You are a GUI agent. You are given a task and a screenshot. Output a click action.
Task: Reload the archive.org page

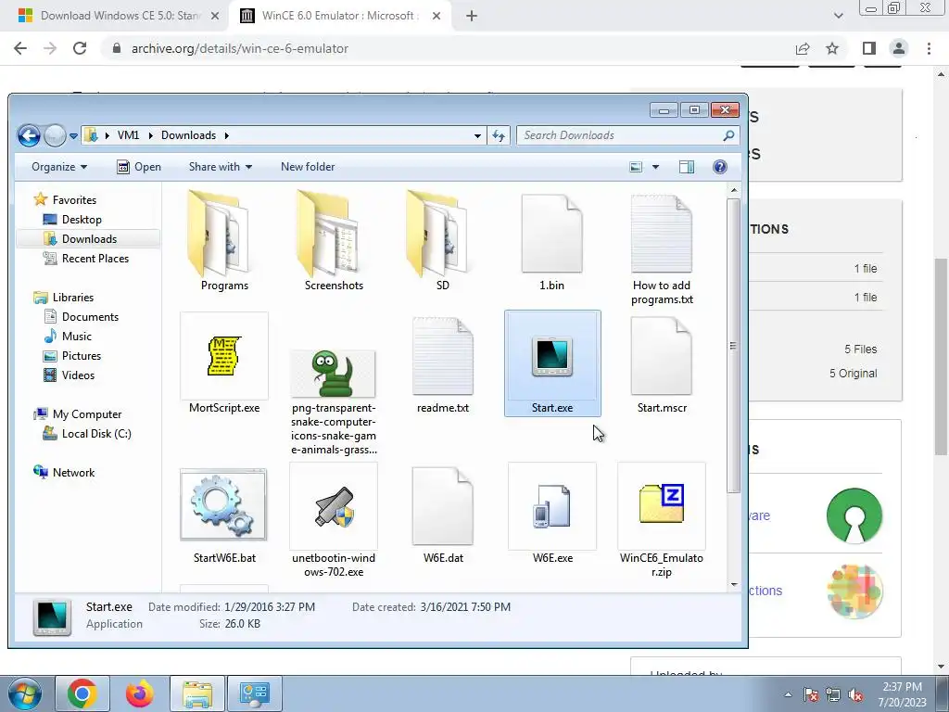click(x=80, y=48)
